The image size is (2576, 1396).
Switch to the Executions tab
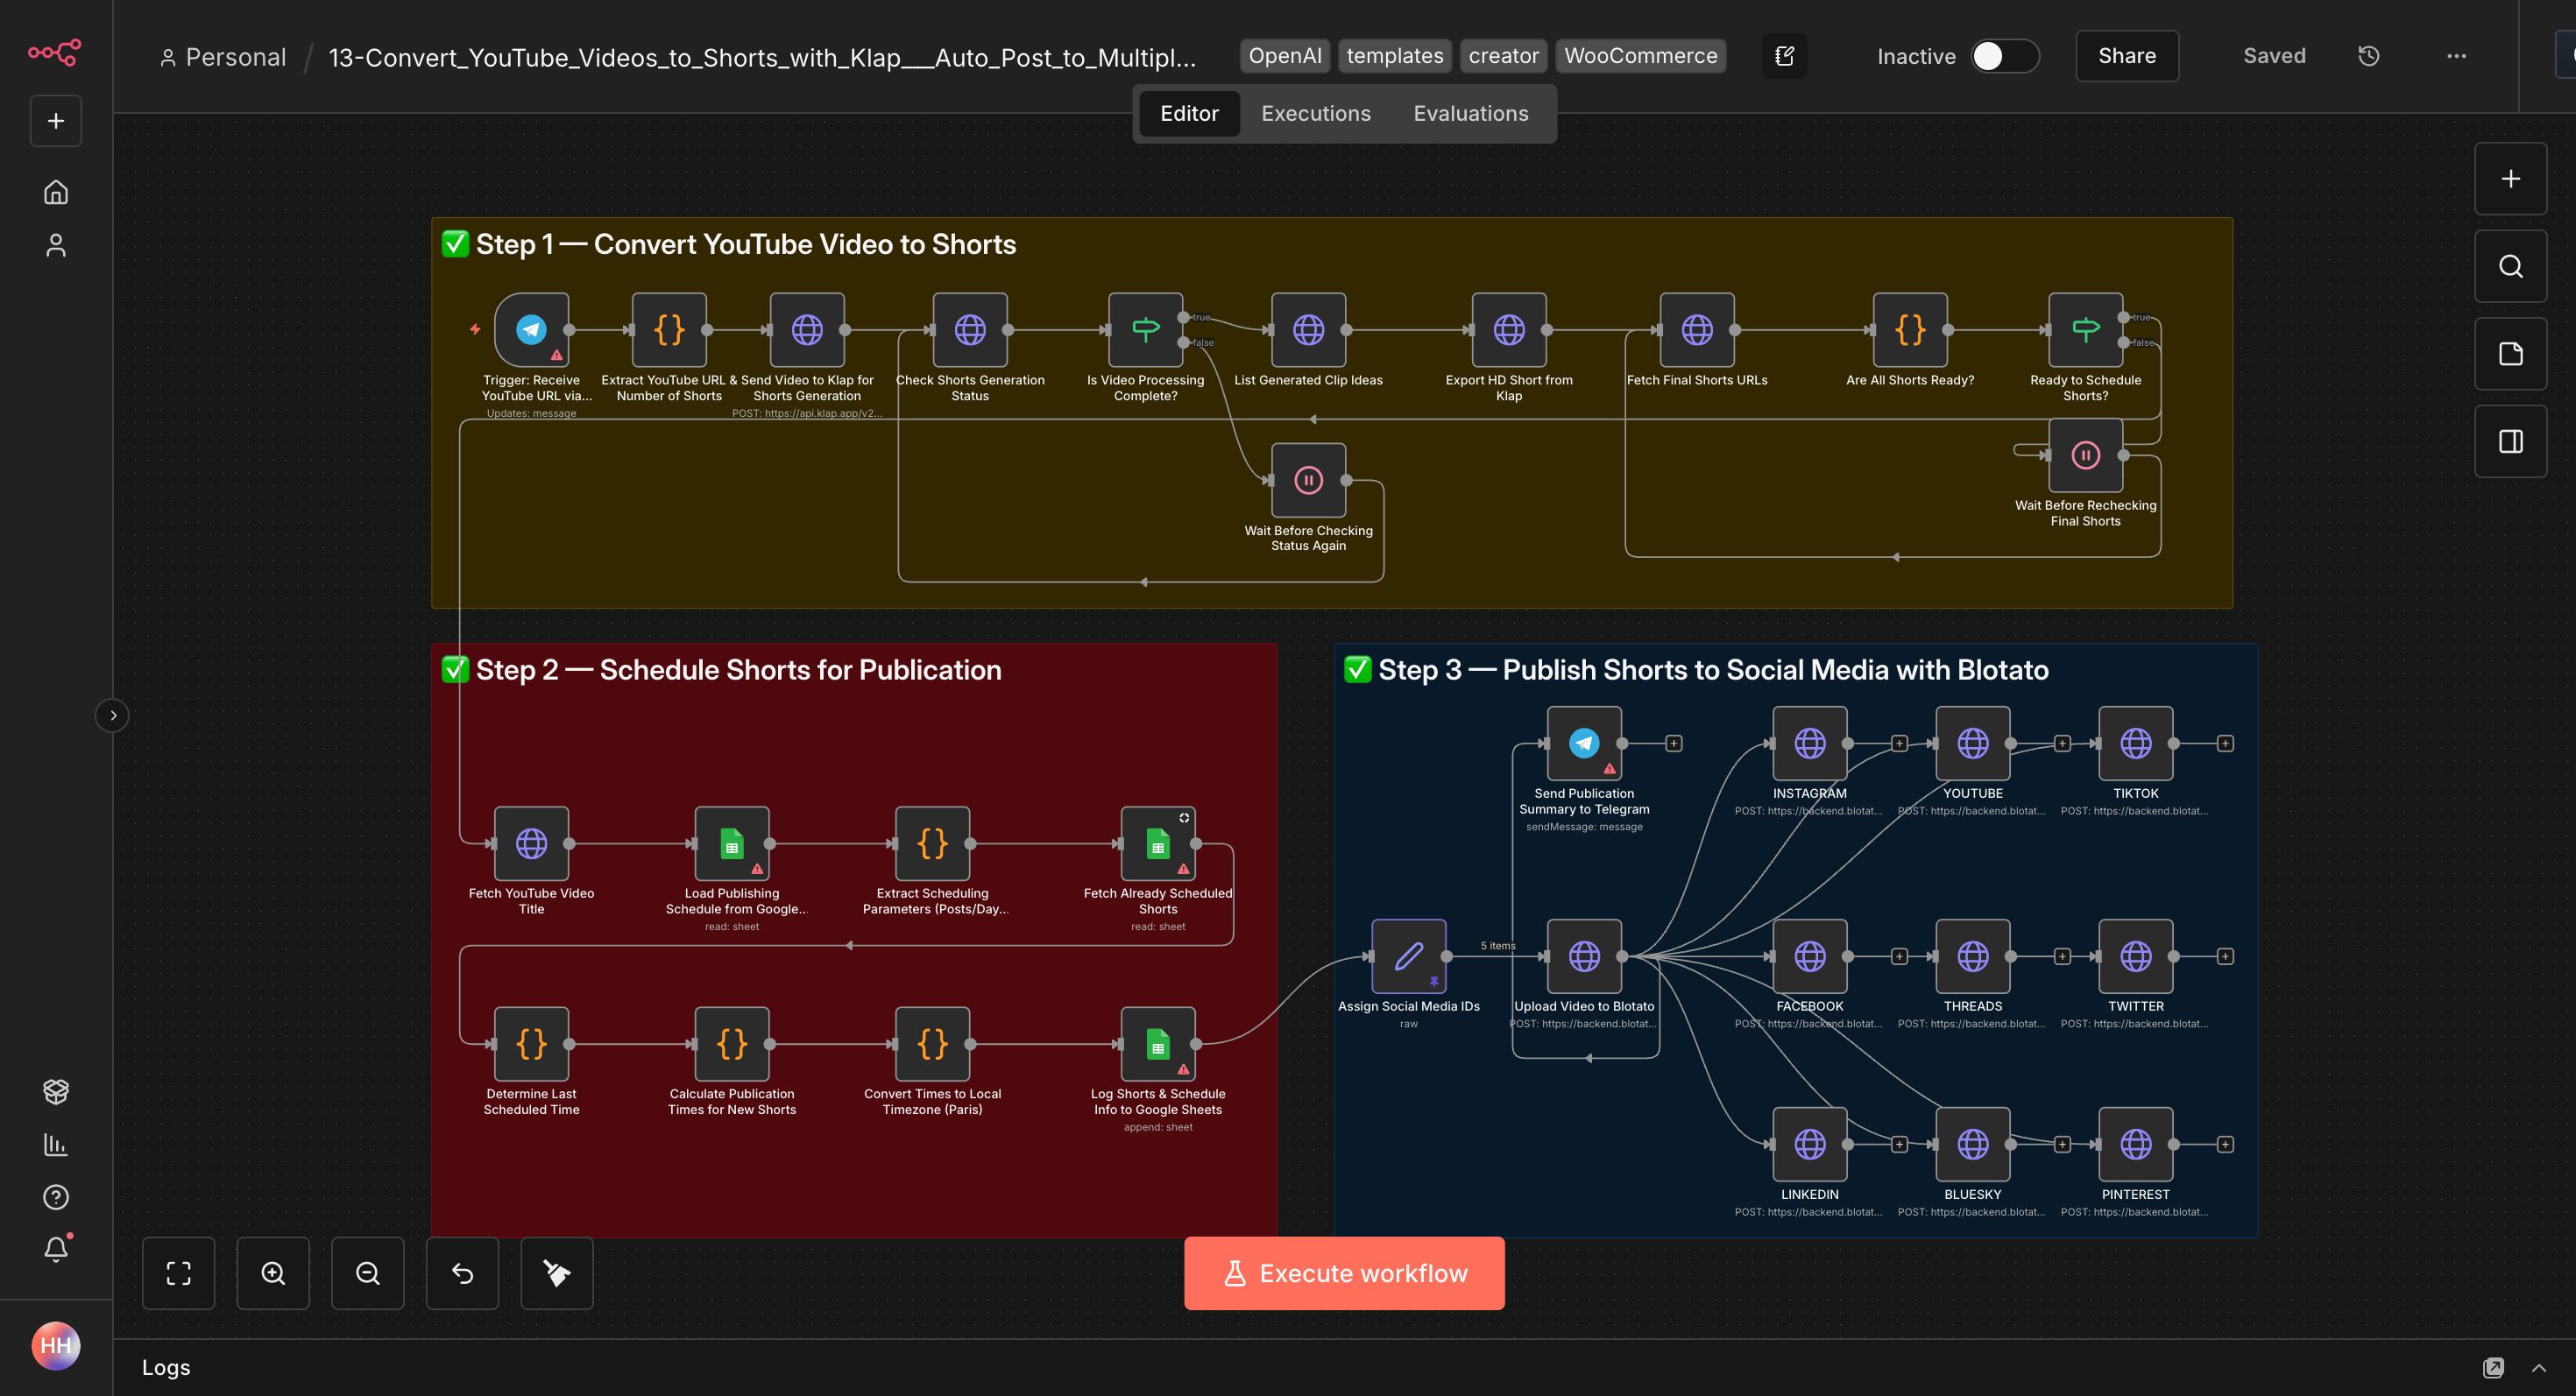[1315, 114]
